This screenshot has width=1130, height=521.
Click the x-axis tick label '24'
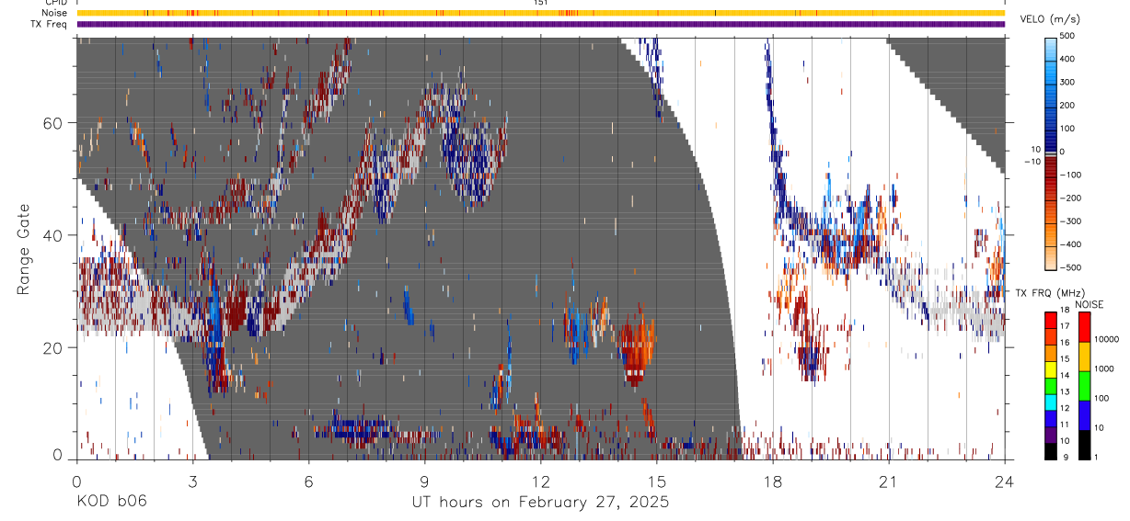[x=1004, y=481]
